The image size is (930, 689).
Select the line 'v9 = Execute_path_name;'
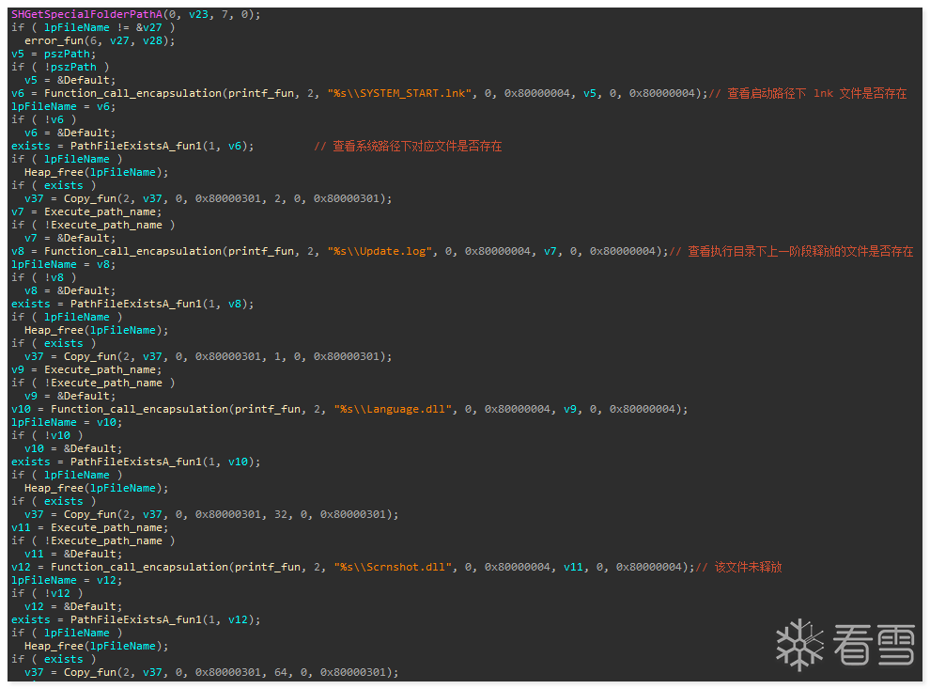[86, 369]
